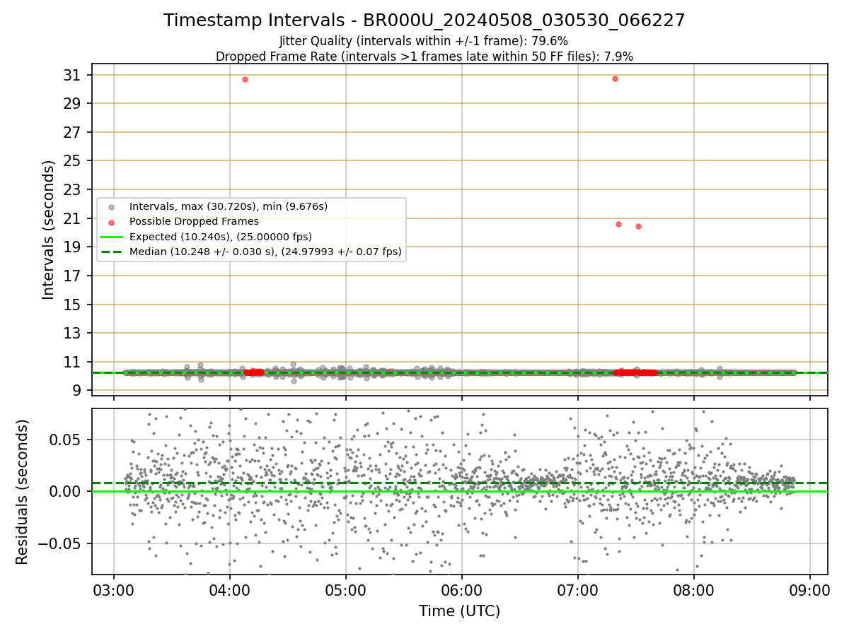Viewport: 849px width, 636px height.
Task: Click the "Residuals (seconds)" y-axis label
Action: (x=22, y=492)
